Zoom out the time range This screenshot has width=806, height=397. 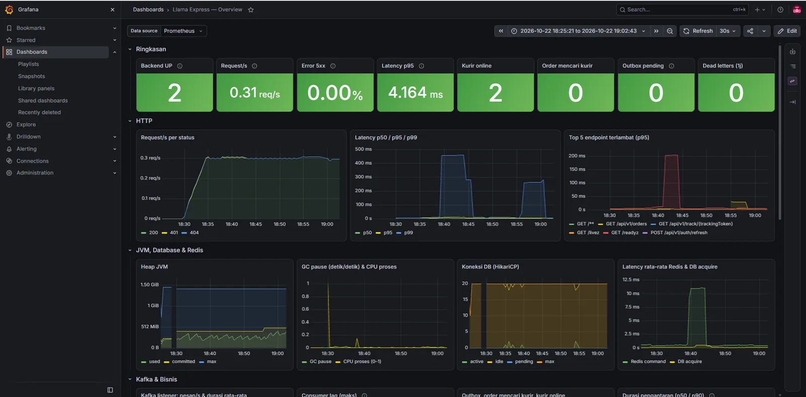point(670,31)
